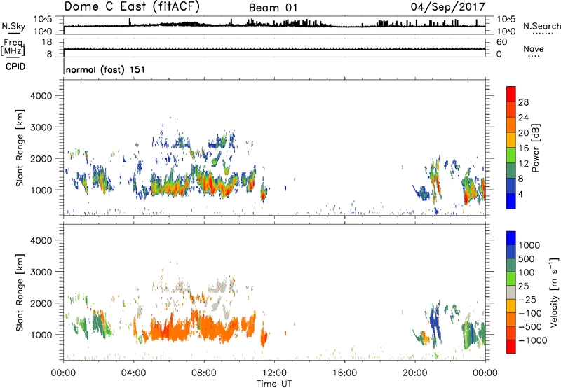The height and width of the screenshot is (388, 561).
Task: Click the '24' label on power color bar
Action: 523,118
